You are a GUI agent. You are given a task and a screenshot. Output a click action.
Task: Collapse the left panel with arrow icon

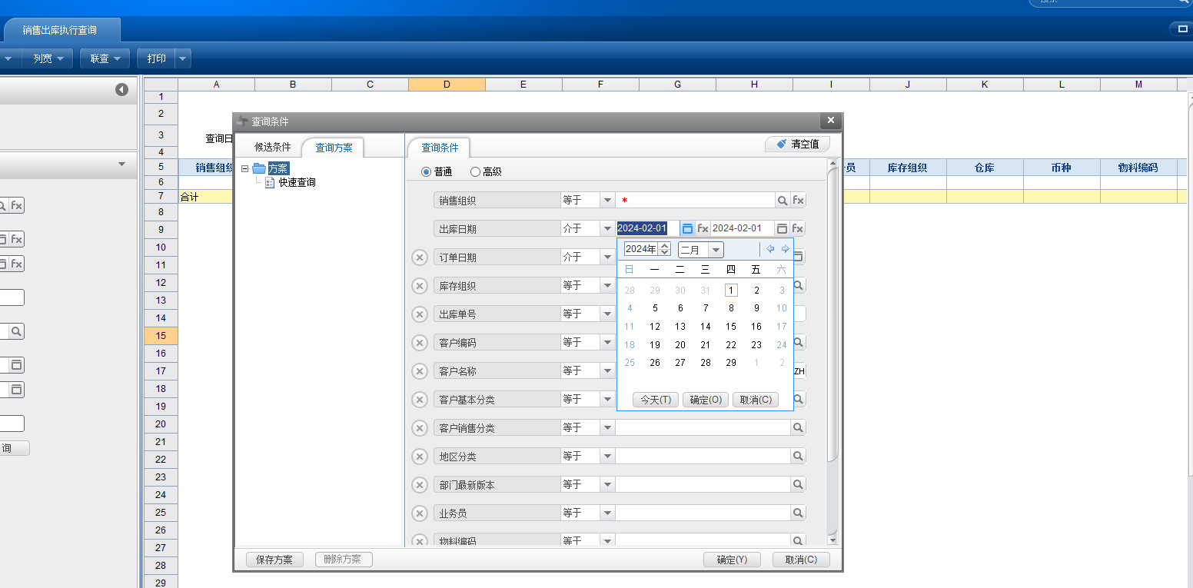(x=122, y=90)
